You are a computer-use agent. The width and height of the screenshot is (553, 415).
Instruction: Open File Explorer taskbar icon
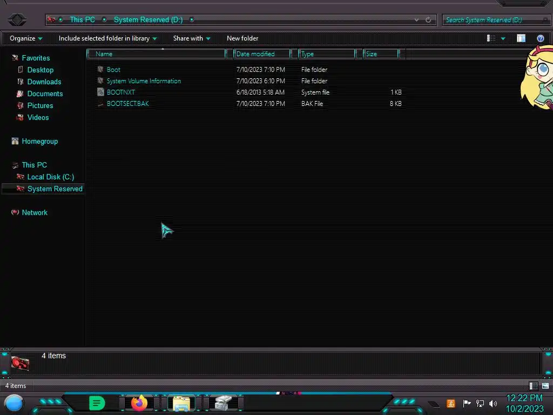[181, 403]
